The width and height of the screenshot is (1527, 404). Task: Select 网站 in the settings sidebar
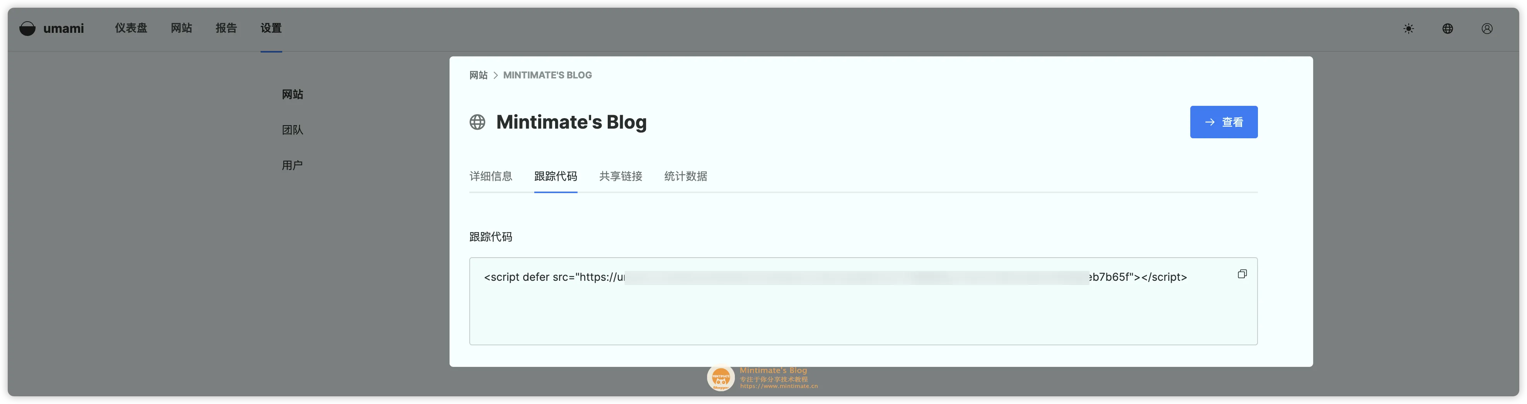tap(292, 94)
